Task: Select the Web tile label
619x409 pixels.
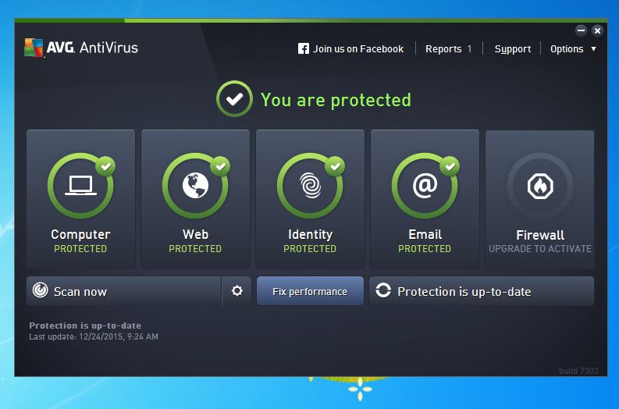Action: [x=195, y=234]
